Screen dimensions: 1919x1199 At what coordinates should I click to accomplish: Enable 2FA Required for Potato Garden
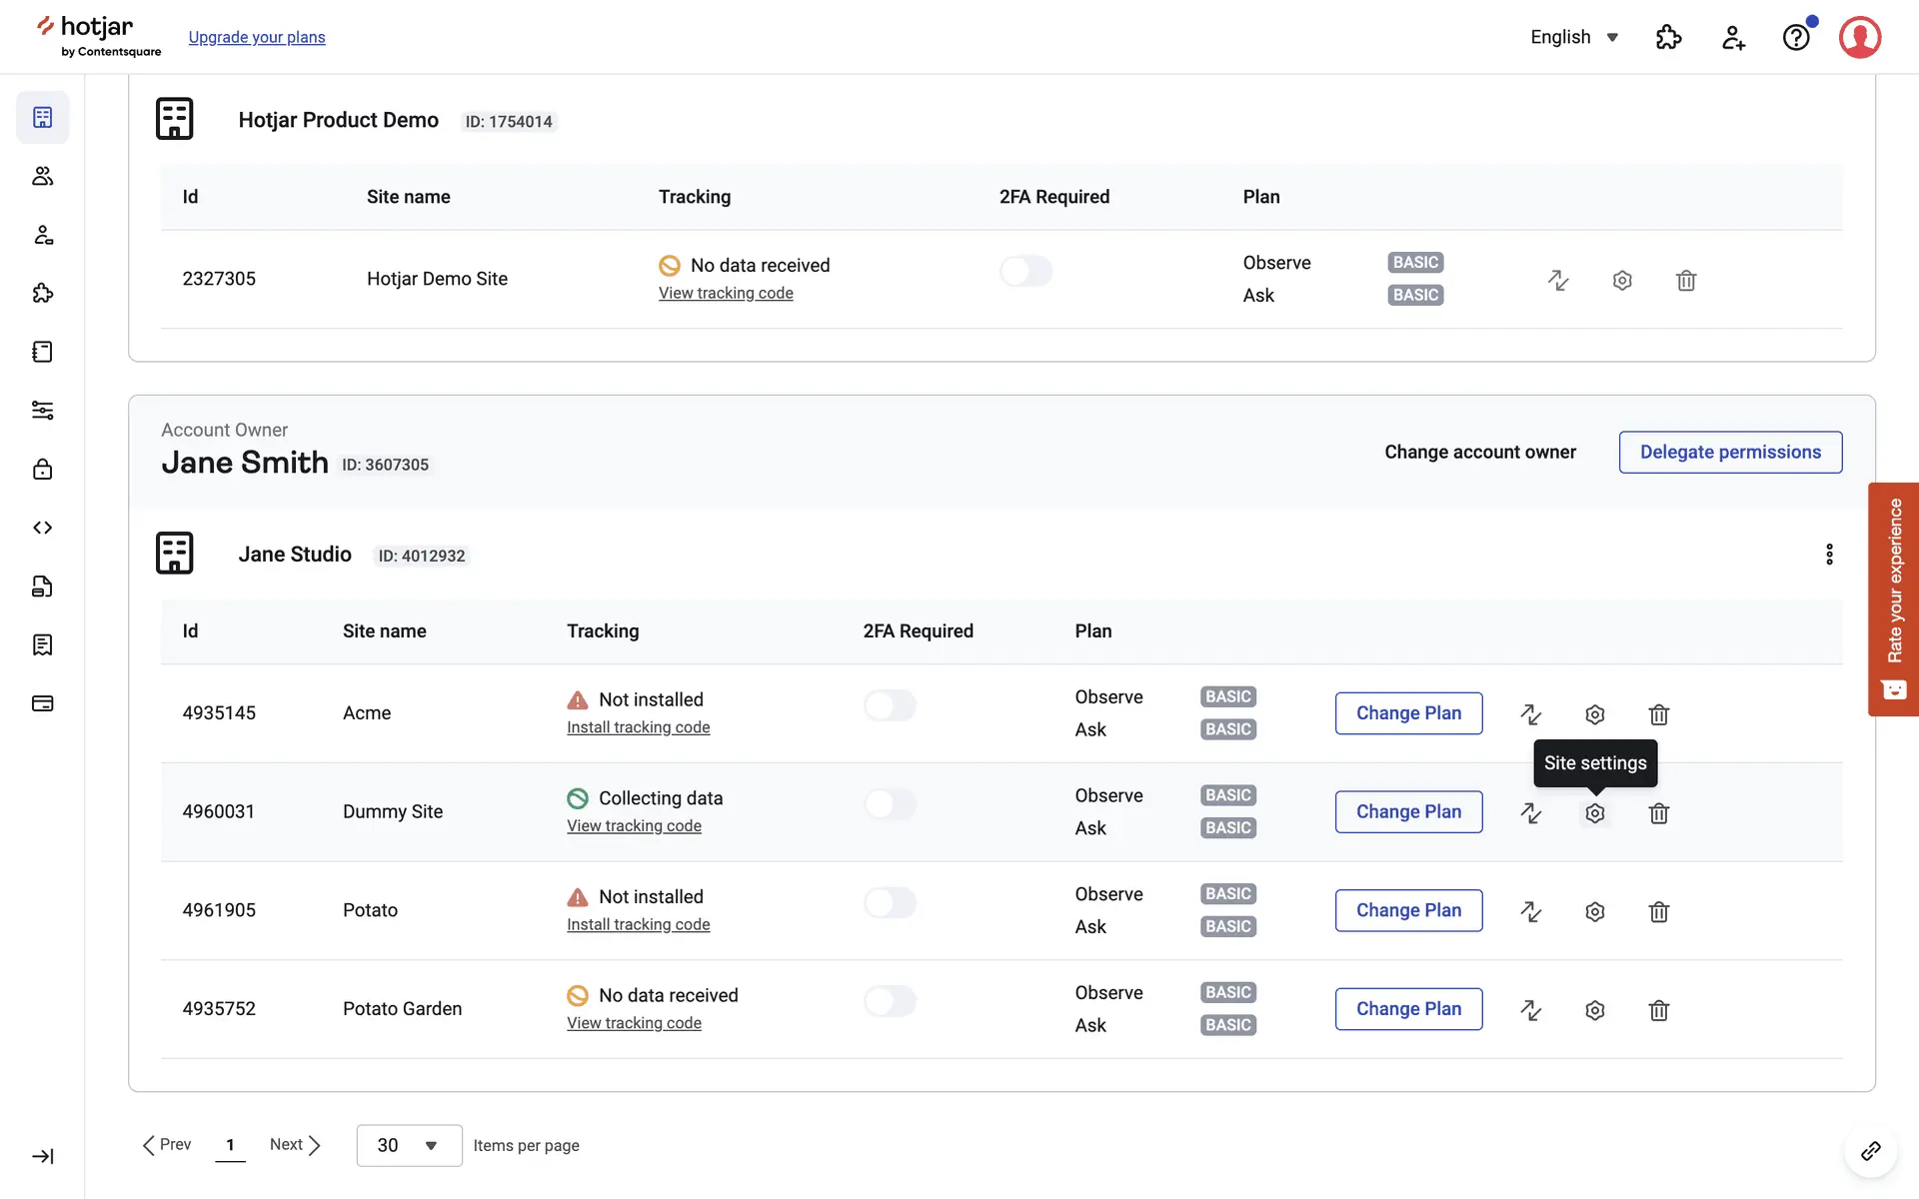click(x=890, y=1001)
